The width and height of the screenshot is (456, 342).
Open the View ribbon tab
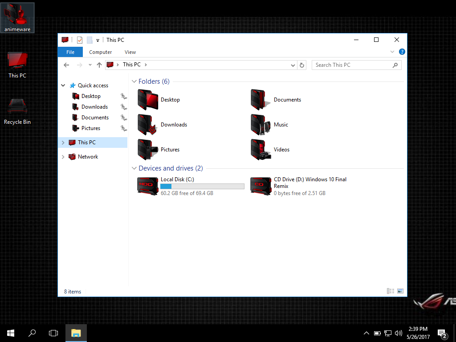130,52
